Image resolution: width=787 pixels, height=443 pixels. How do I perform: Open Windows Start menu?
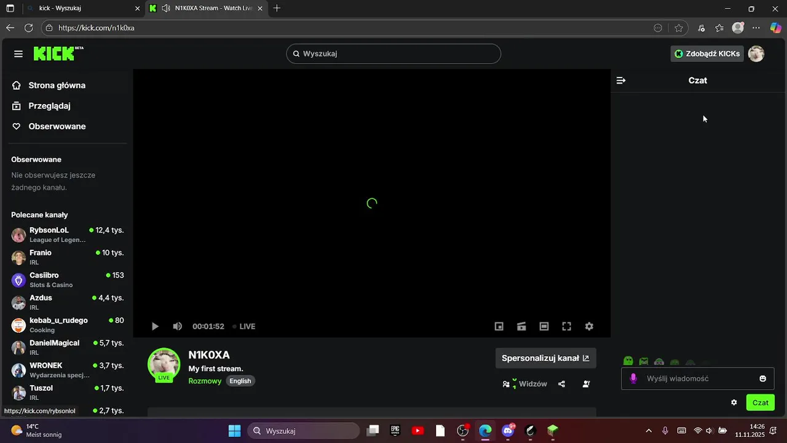[235, 431]
